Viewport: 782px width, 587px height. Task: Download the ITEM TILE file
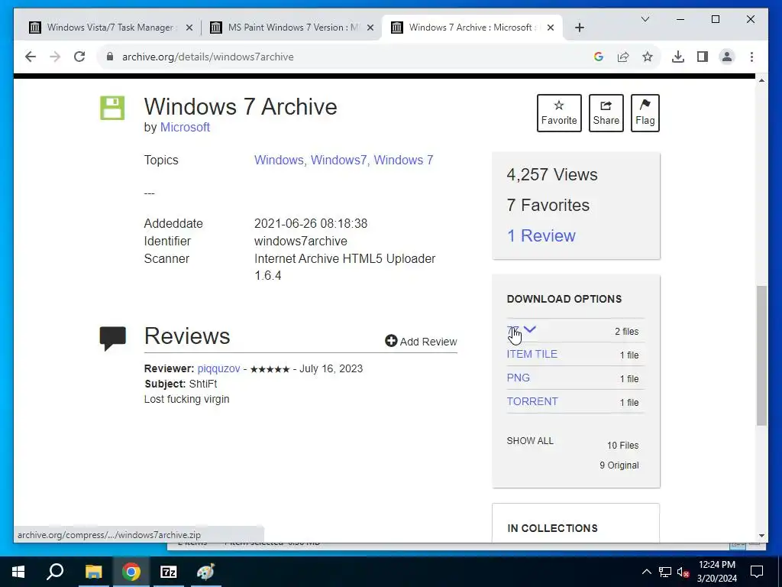coord(532,354)
